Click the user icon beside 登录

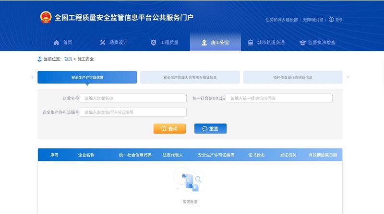331,20
